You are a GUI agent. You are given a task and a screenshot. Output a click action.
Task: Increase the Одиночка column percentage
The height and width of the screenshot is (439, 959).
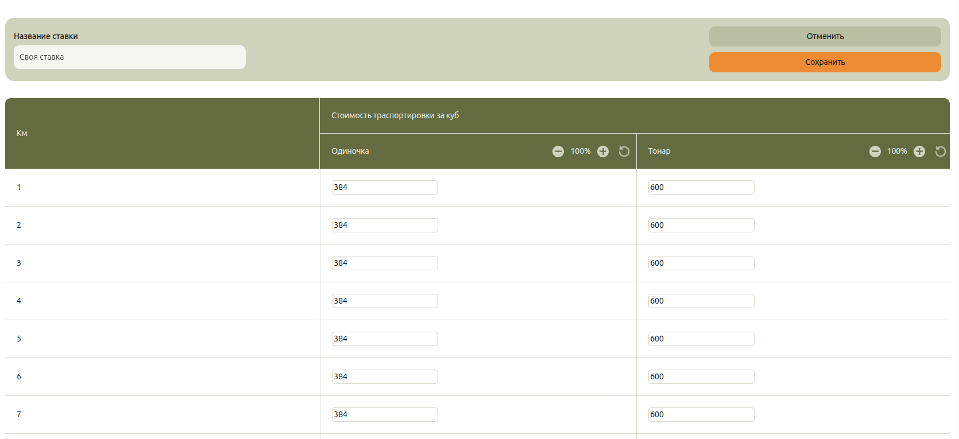(602, 151)
